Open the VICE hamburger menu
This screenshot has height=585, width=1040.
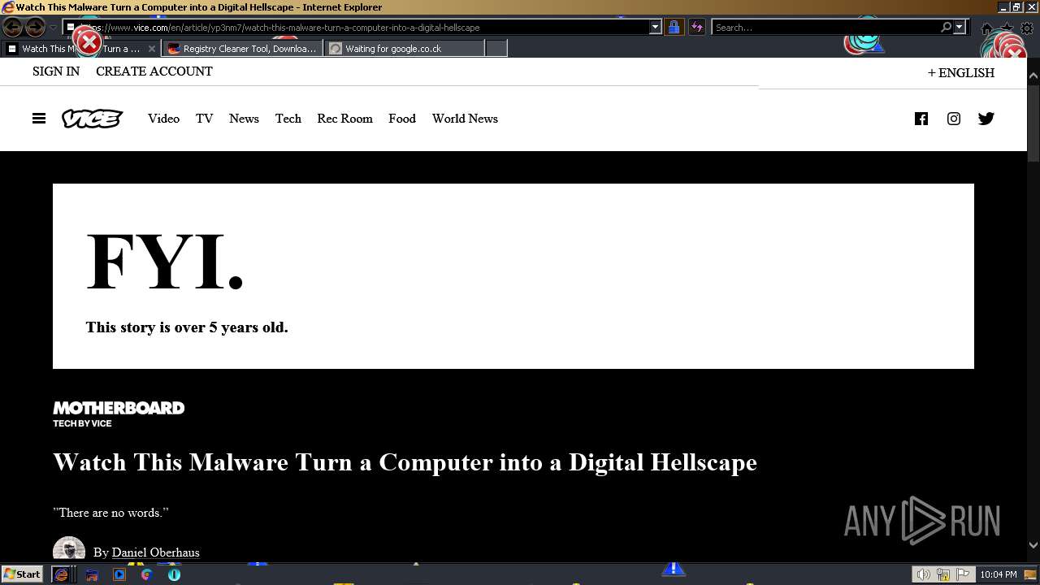(x=39, y=119)
